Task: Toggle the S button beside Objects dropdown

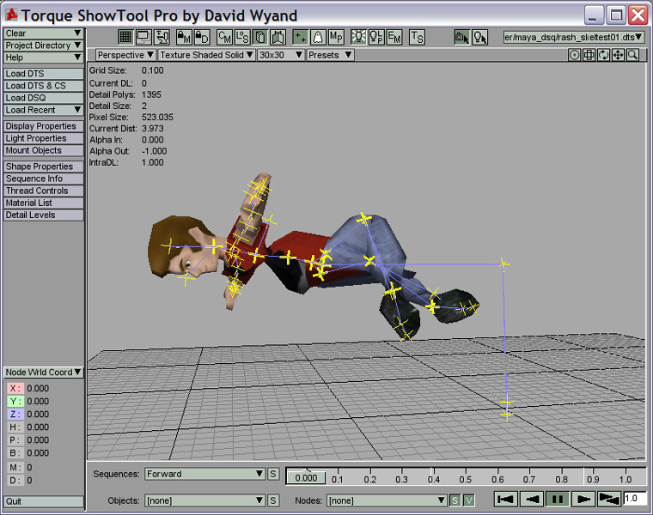Action: tap(273, 500)
